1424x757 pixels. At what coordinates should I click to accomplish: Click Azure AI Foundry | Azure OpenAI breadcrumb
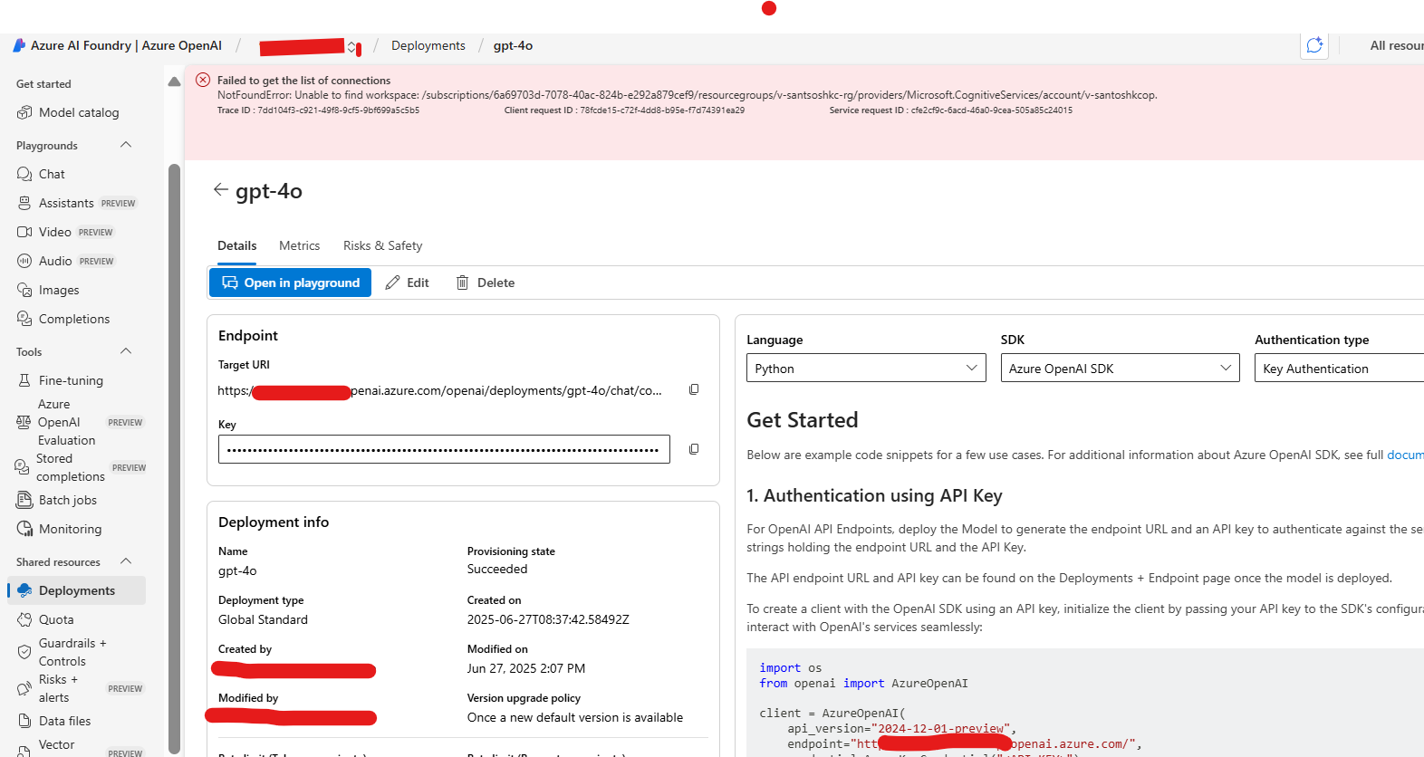126,45
